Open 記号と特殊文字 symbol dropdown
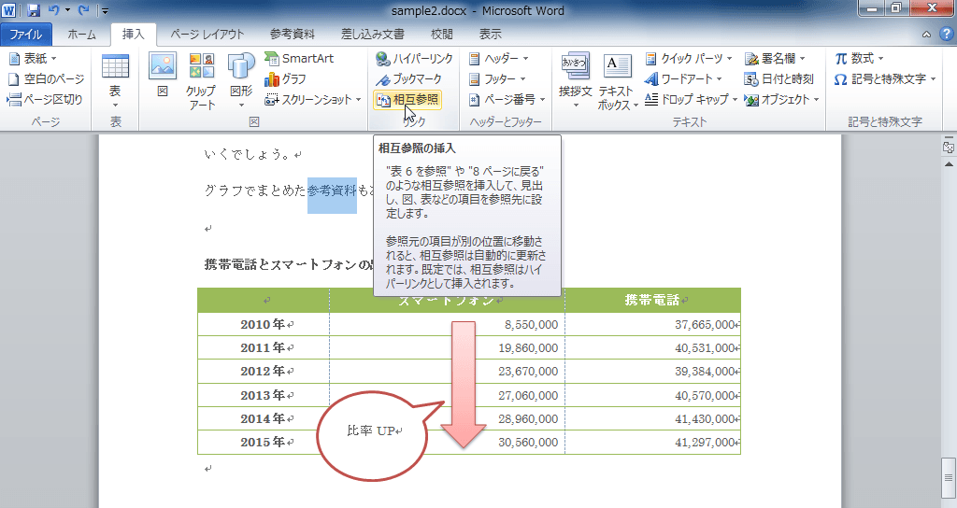957x508 pixels. click(x=885, y=78)
